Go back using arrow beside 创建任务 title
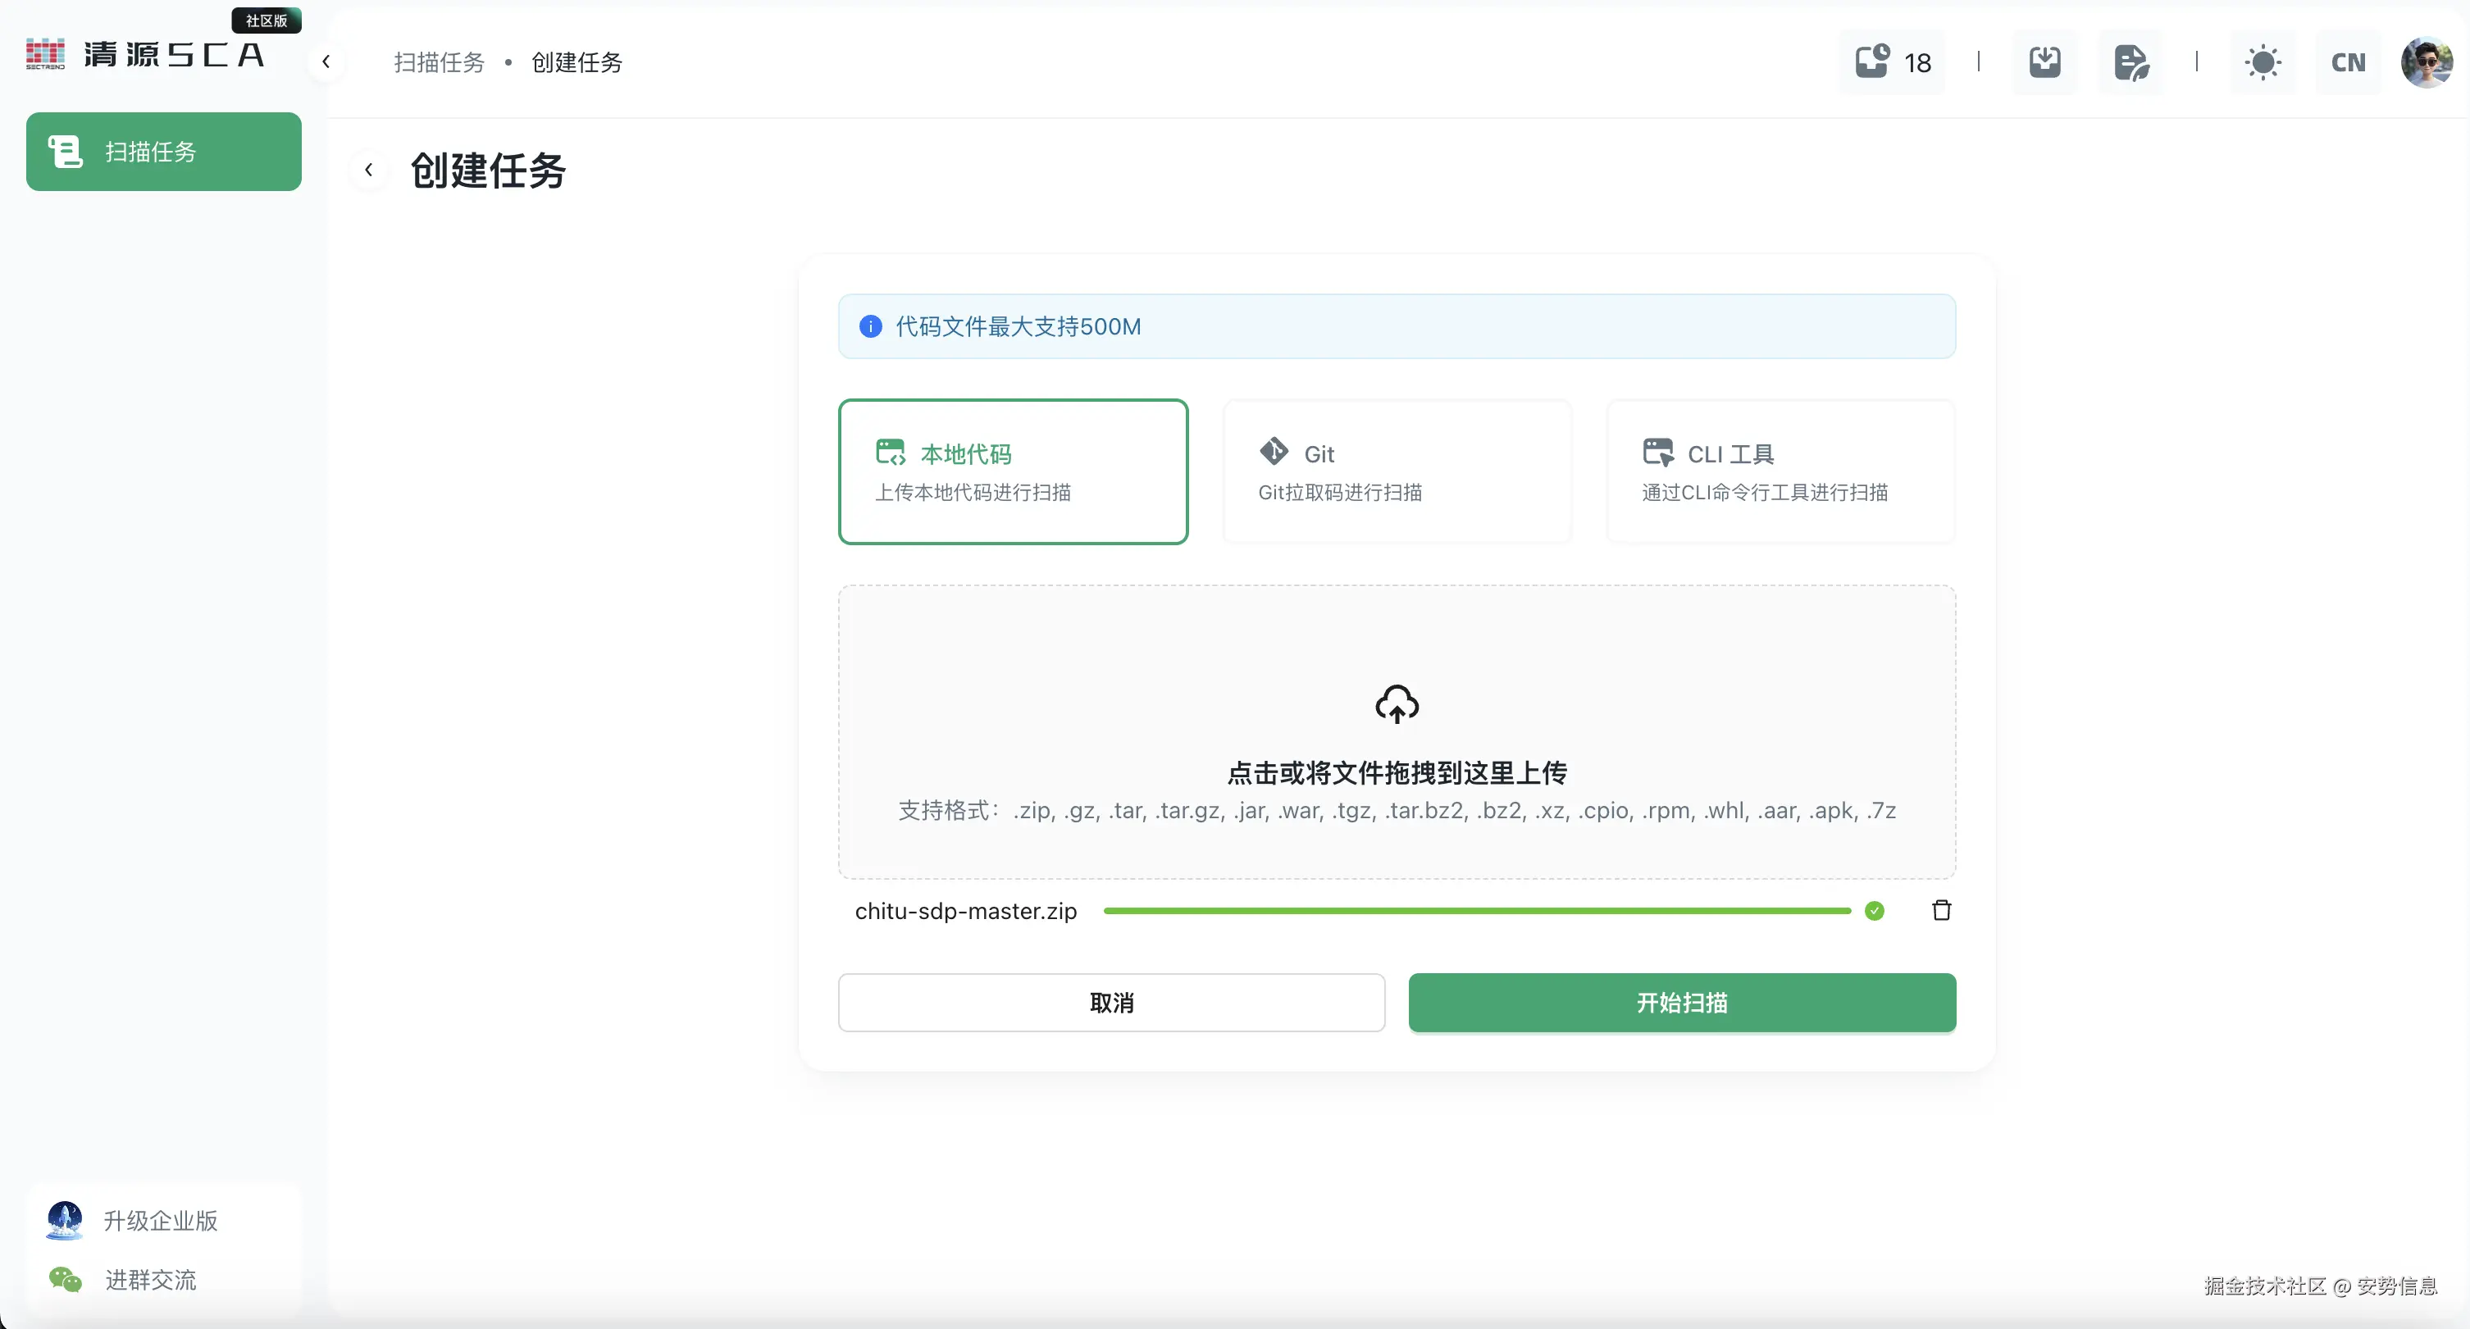This screenshot has height=1329, width=2470. 368,171
